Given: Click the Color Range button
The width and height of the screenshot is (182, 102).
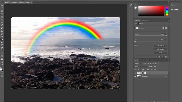Looking at the screenshot, I should click(x=160, y=49).
